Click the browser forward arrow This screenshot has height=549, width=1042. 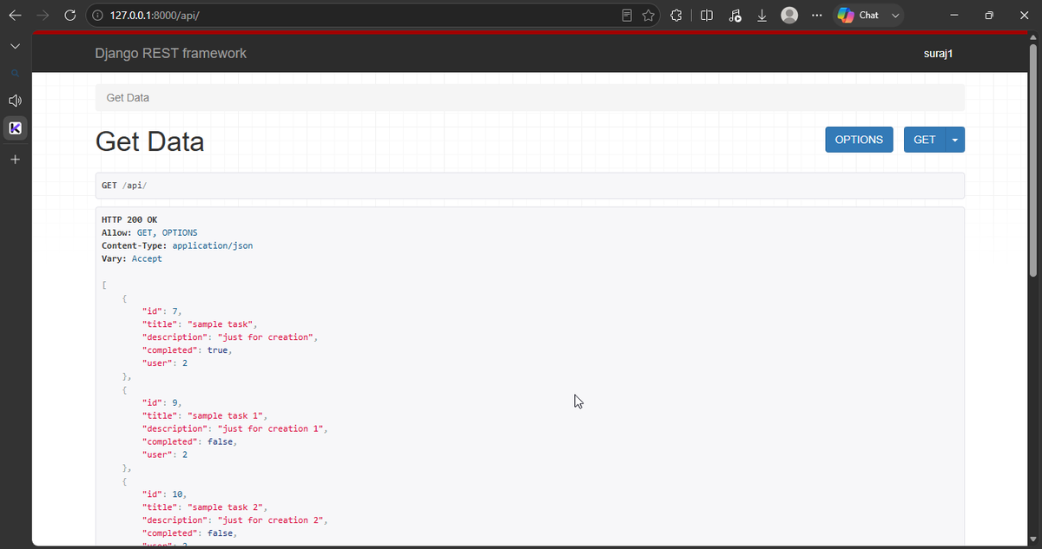click(x=43, y=16)
